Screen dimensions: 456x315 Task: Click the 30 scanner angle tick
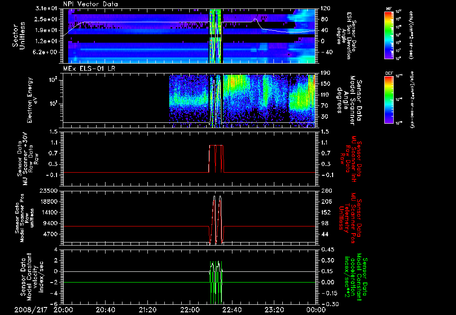324,117
